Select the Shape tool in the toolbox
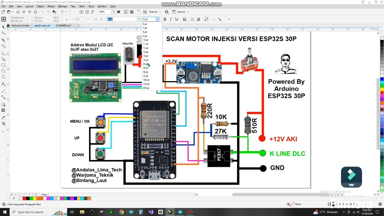384x216 pixels. (3, 34)
